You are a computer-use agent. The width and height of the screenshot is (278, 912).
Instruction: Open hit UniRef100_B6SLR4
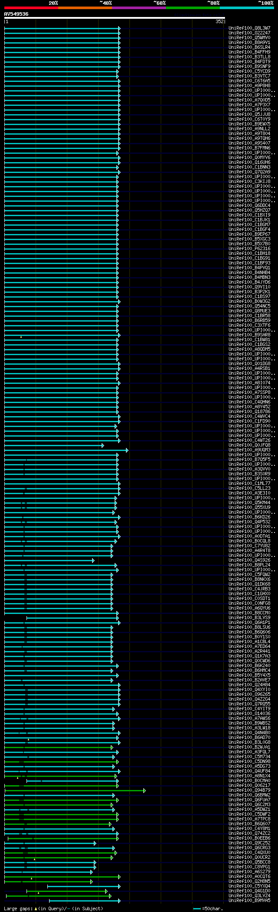click(249, 47)
